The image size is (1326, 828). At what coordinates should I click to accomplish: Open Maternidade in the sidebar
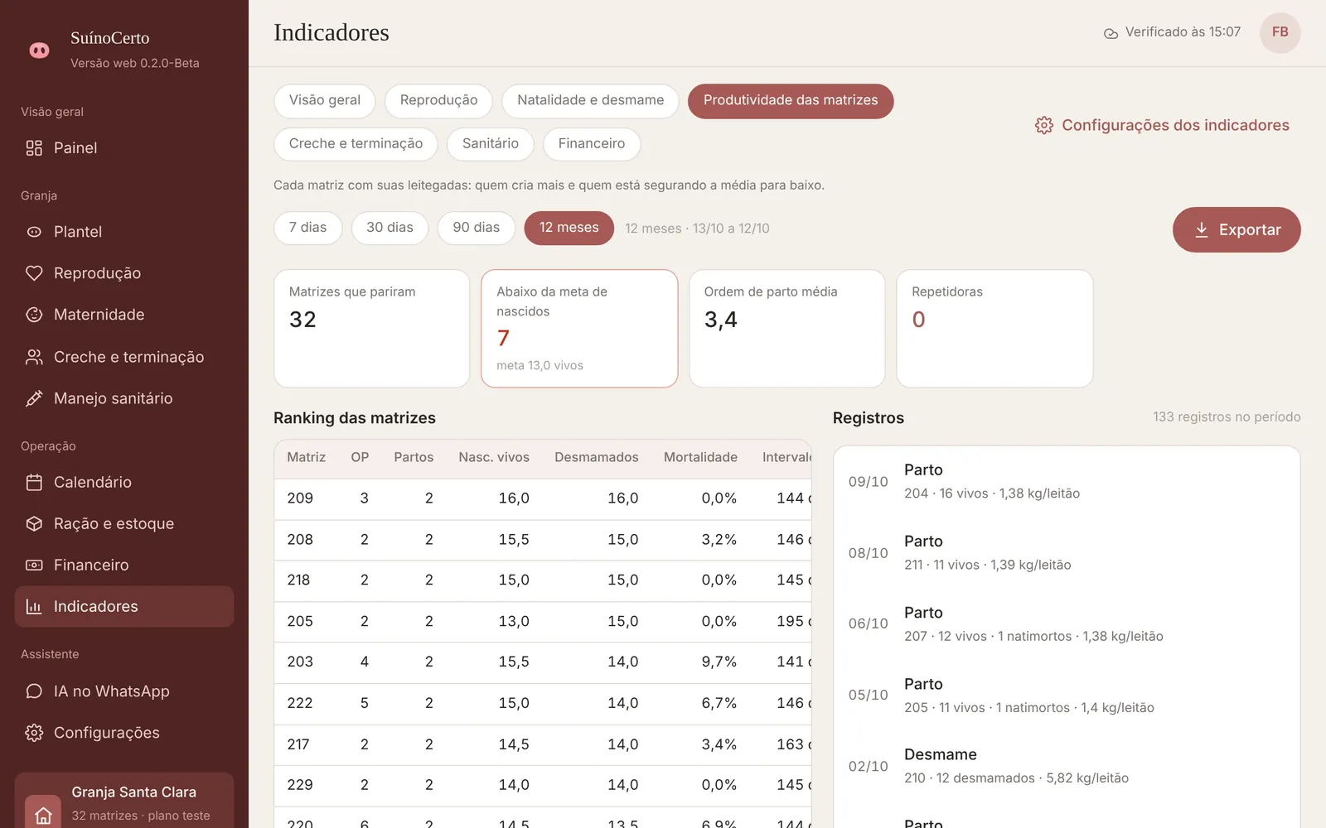124,315
